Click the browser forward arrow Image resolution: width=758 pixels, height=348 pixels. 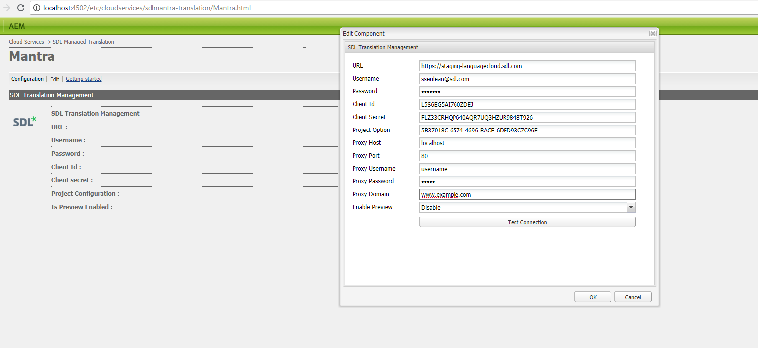tap(7, 8)
